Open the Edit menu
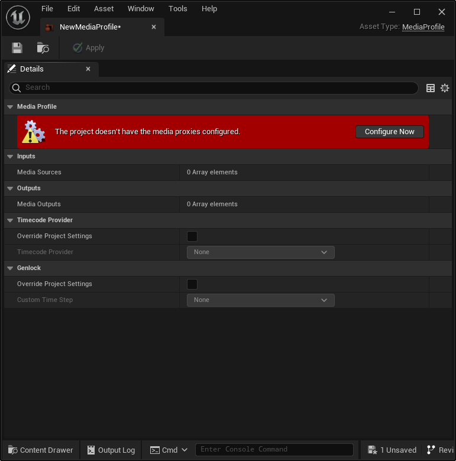Image resolution: width=456 pixels, height=461 pixels. click(73, 9)
